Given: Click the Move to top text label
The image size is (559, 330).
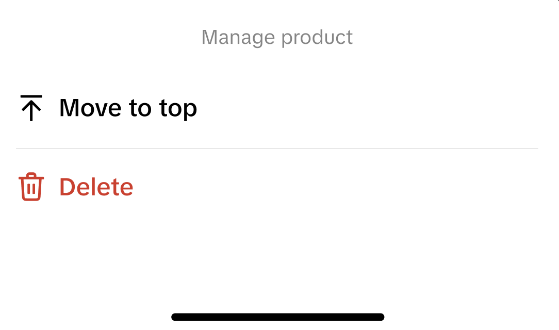Looking at the screenshot, I should click(128, 108).
